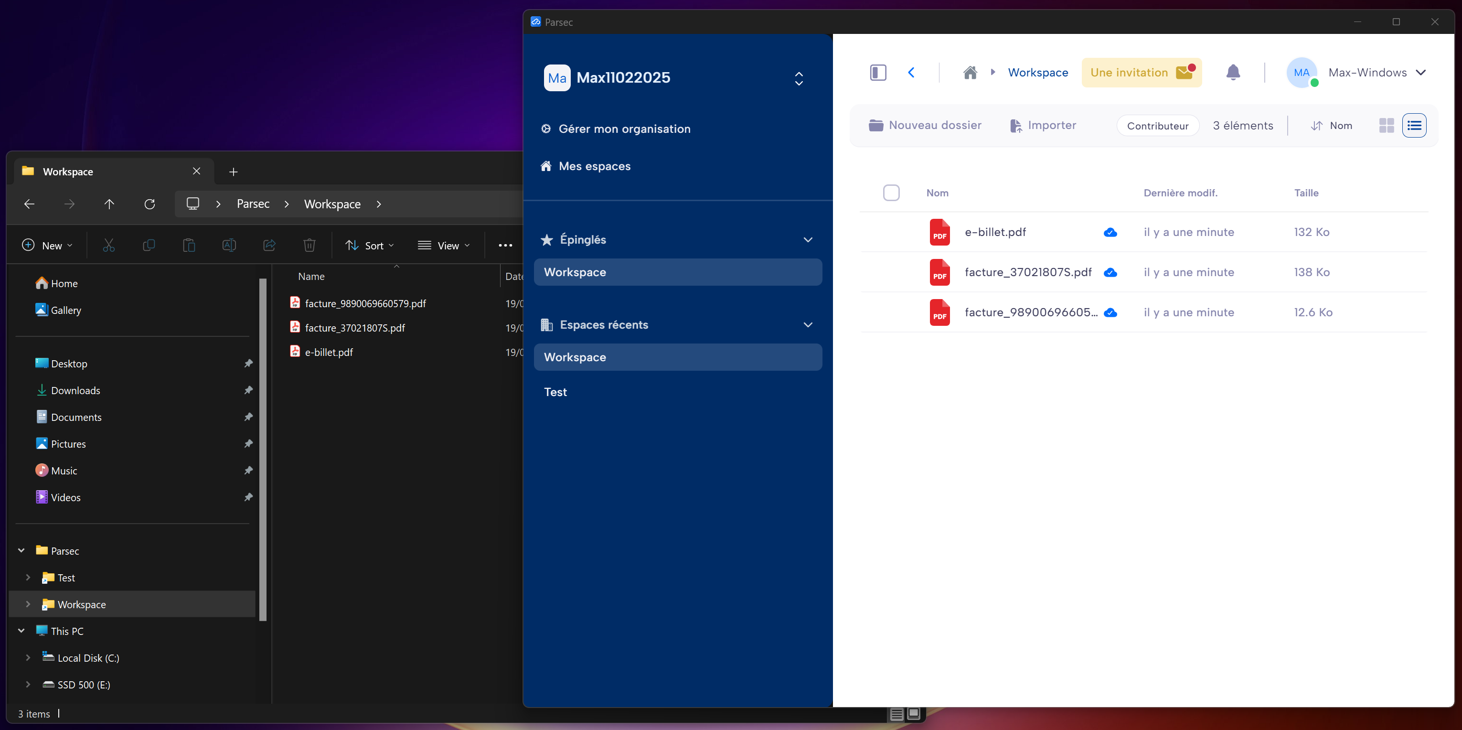The width and height of the screenshot is (1462, 730).
Task: Select e-billet.pdf name in Parsec list
Action: click(995, 232)
